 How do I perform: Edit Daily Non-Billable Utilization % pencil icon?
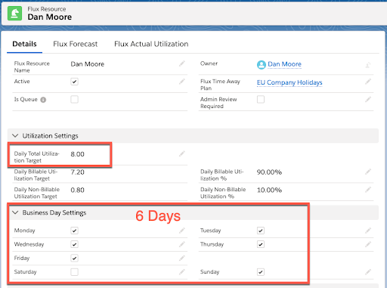coord(368,190)
